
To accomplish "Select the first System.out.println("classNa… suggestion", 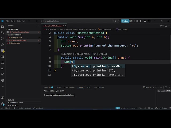I will click(x=98, y=66).
